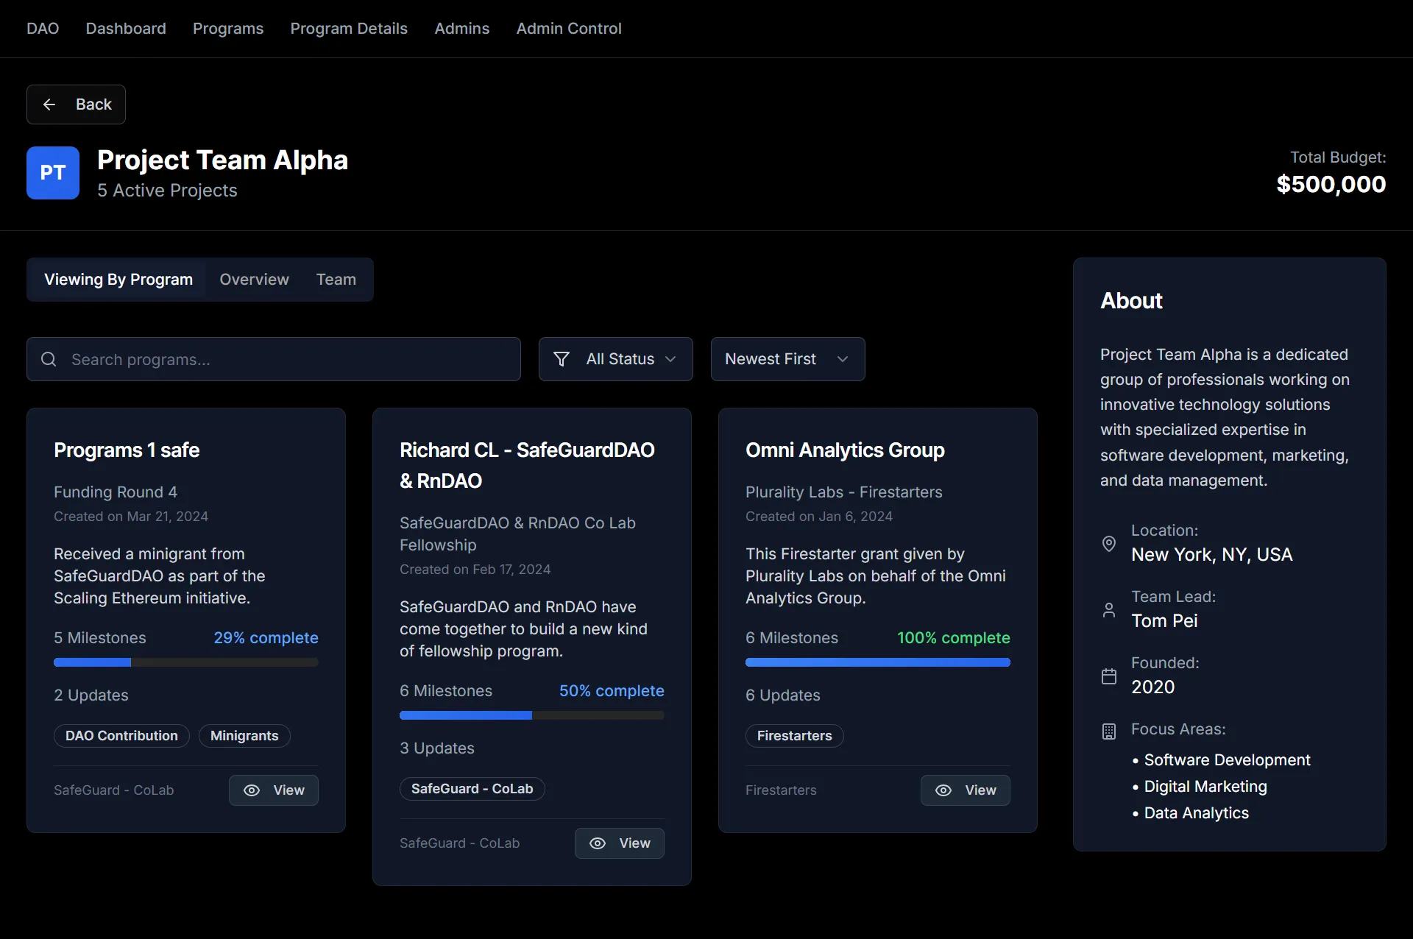1413x939 pixels.
Task: Click eye icon on Programs 1 safe card
Action: 252,790
